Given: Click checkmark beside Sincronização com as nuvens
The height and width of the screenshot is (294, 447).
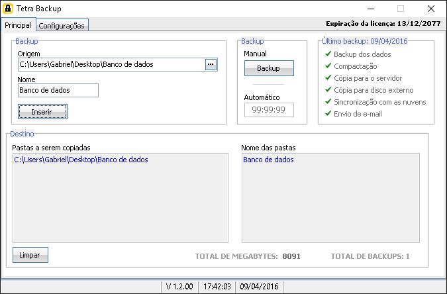Looking at the screenshot, I should [328, 101].
